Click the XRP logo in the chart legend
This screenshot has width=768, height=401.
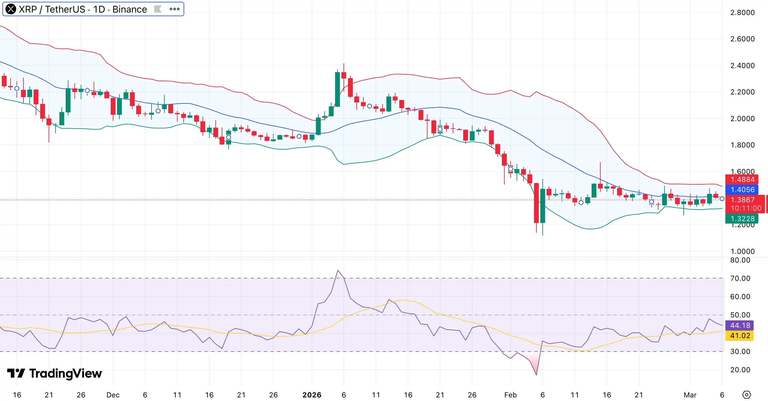pyautogui.click(x=10, y=9)
